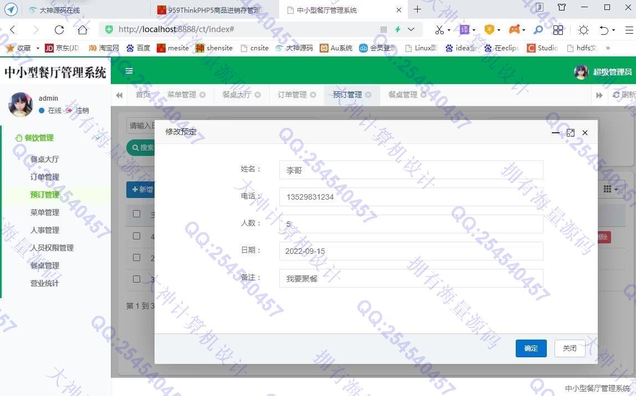The image size is (636, 396).
Task: Open the table columns grid dropdown
Action: click(x=611, y=189)
